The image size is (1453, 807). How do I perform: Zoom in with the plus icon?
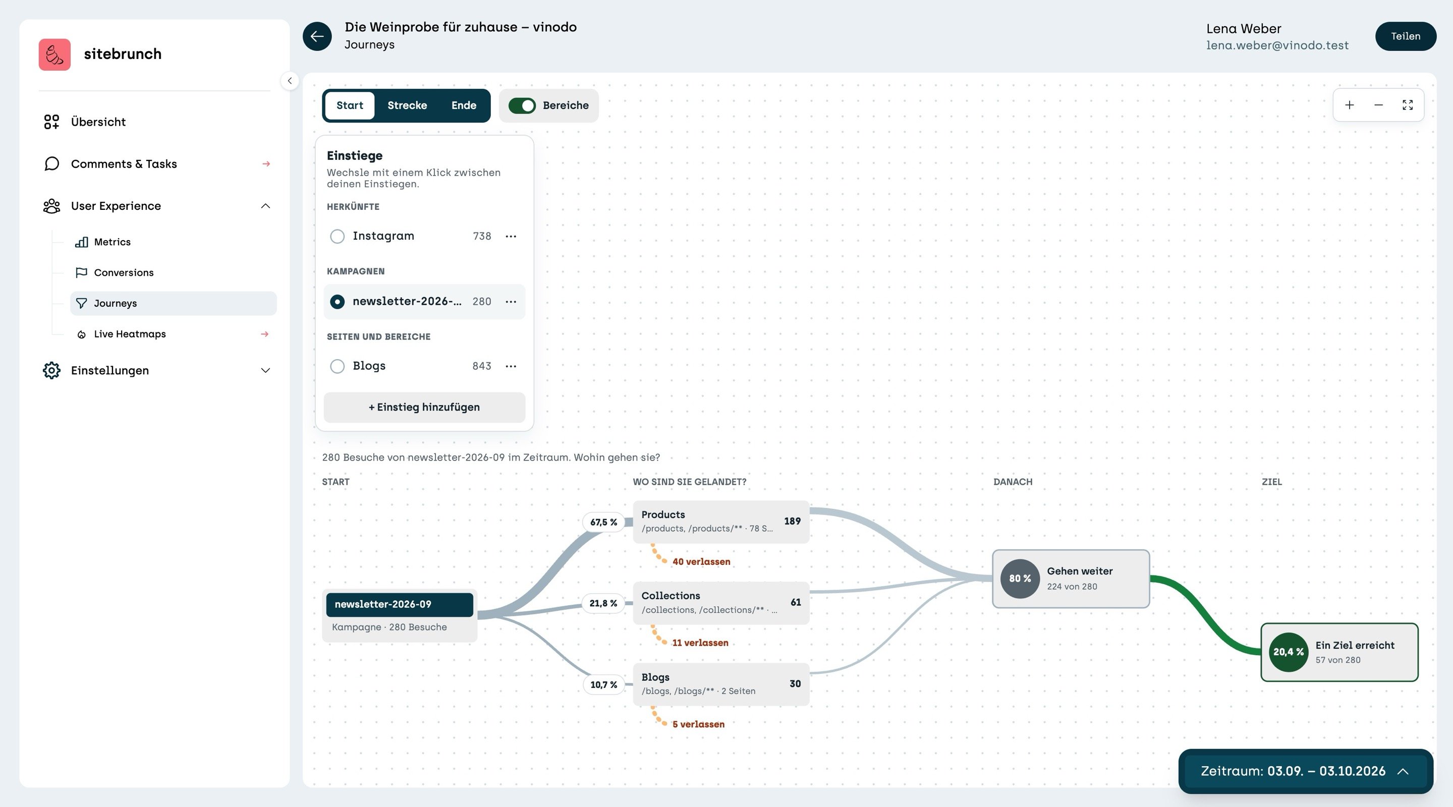[1349, 105]
